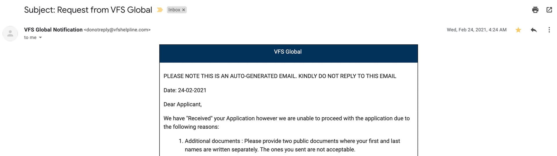Image resolution: width=557 pixels, height=156 pixels.
Task: Unstar the VFS Global email
Action: 518,30
